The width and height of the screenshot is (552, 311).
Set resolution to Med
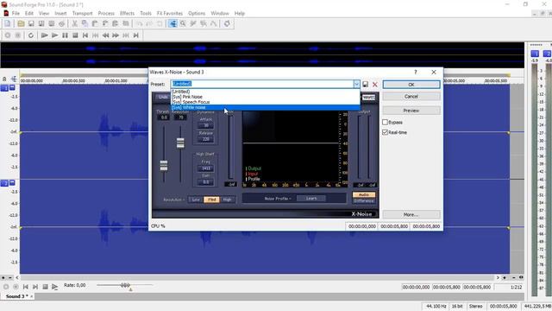coord(211,200)
